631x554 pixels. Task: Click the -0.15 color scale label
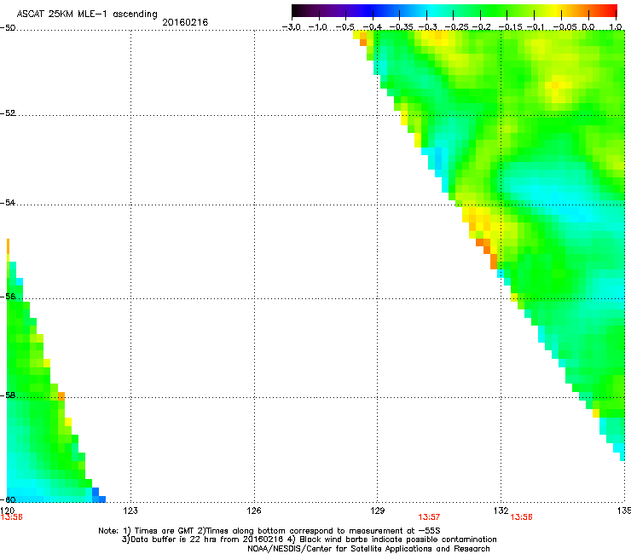click(x=510, y=27)
